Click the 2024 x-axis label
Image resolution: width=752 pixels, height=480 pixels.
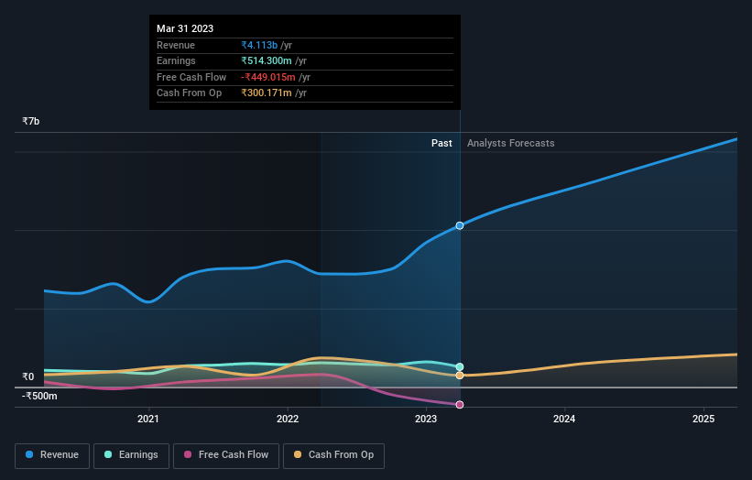tap(564, 419)
